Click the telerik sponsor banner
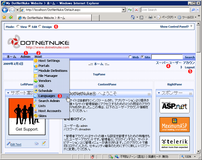The width and height of the screenshot is (202, 160). pyautogui.click(x=175, y=143)
